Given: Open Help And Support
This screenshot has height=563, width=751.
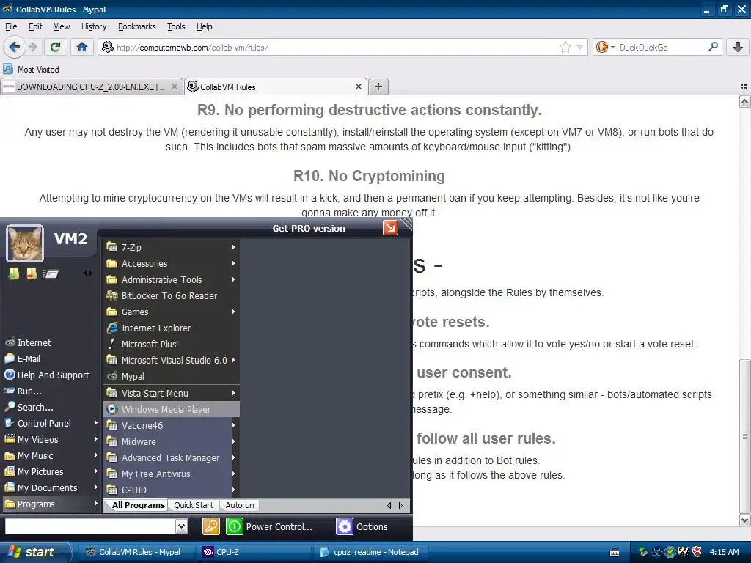Looking at the screenshot, I should coord(53,375).
